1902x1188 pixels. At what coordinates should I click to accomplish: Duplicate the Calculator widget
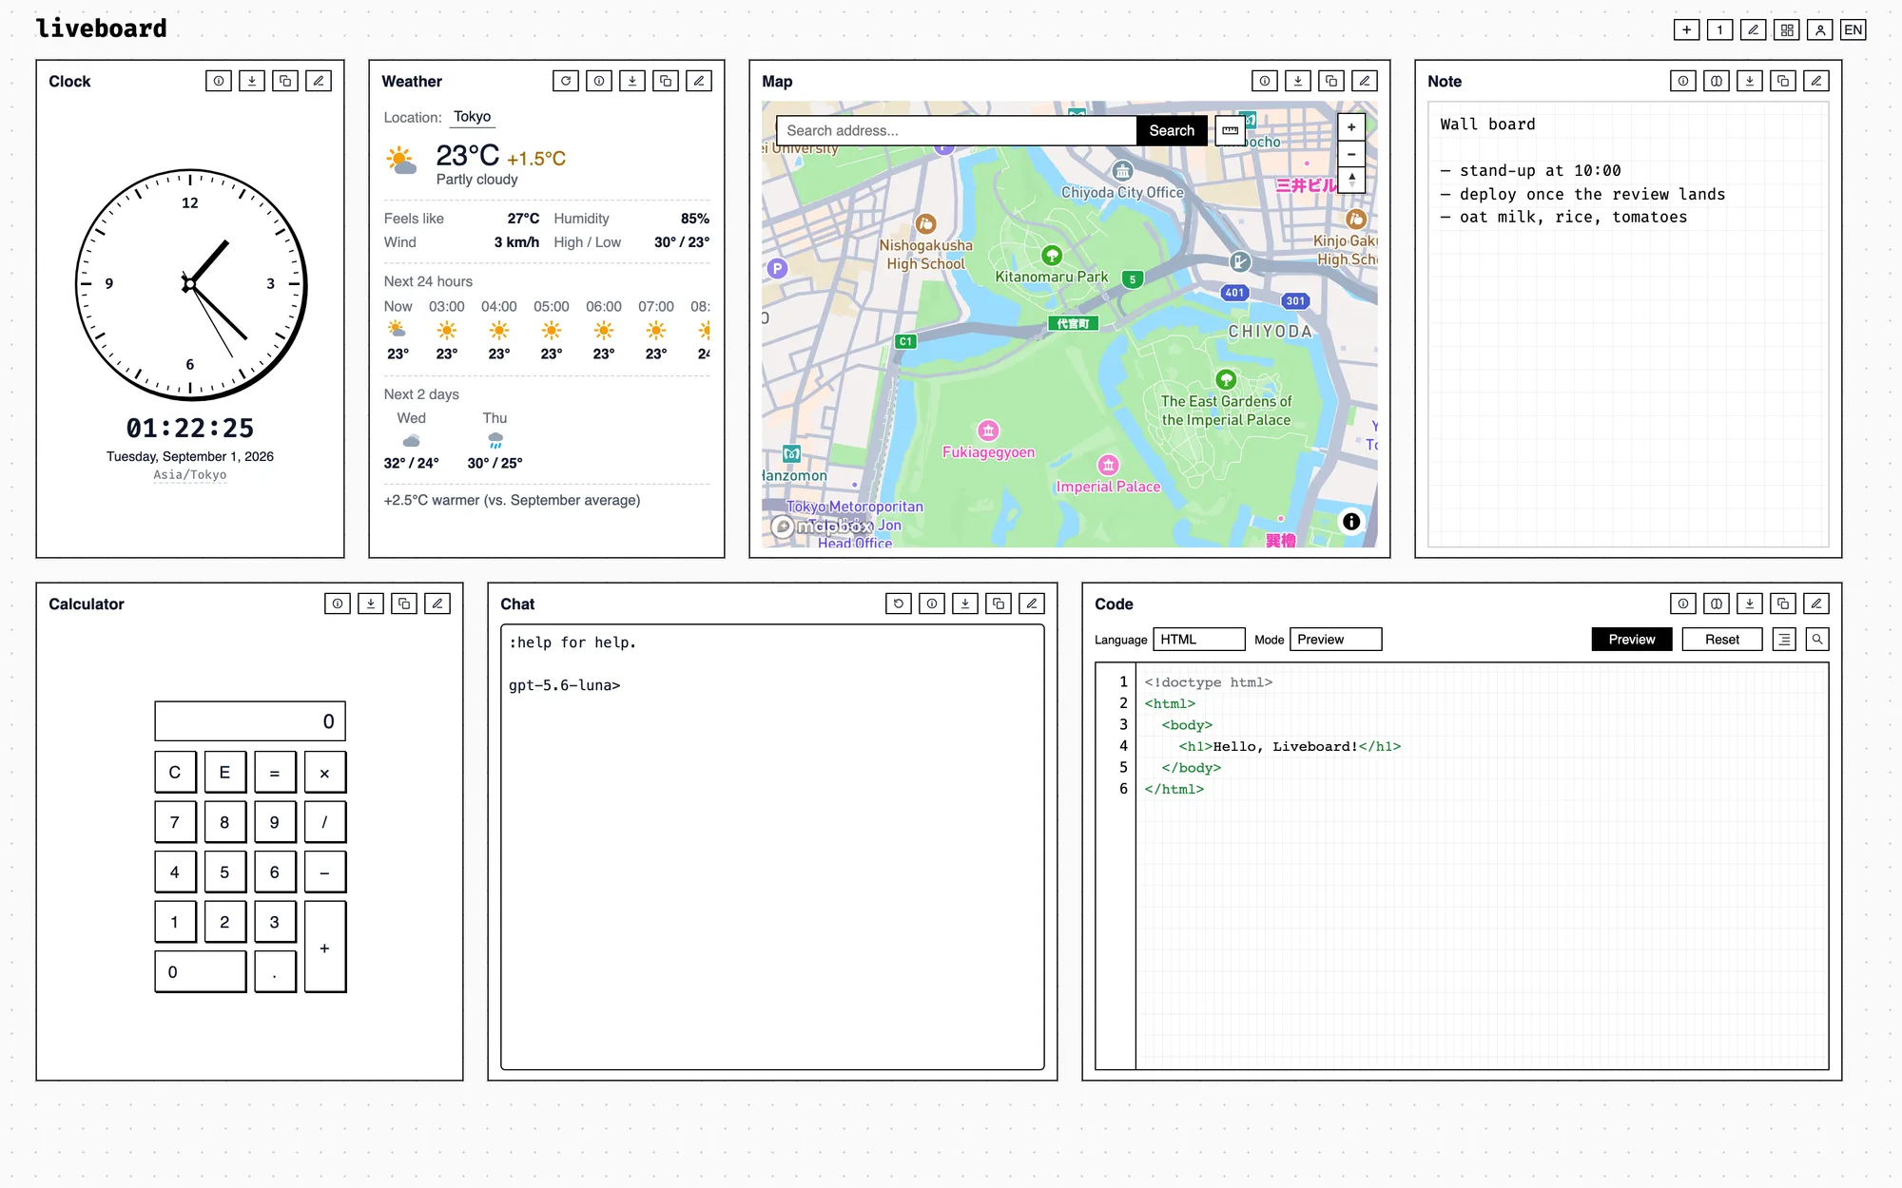pos(404,604)
